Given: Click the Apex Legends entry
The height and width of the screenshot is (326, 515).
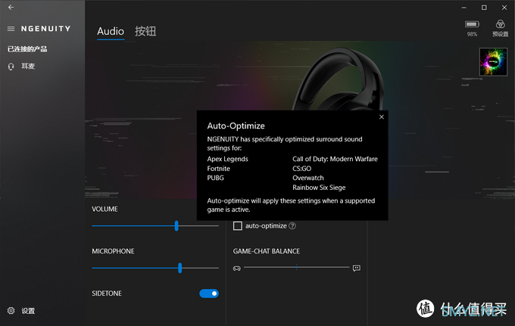Looking at the screenshot, I should coord(227,159).
